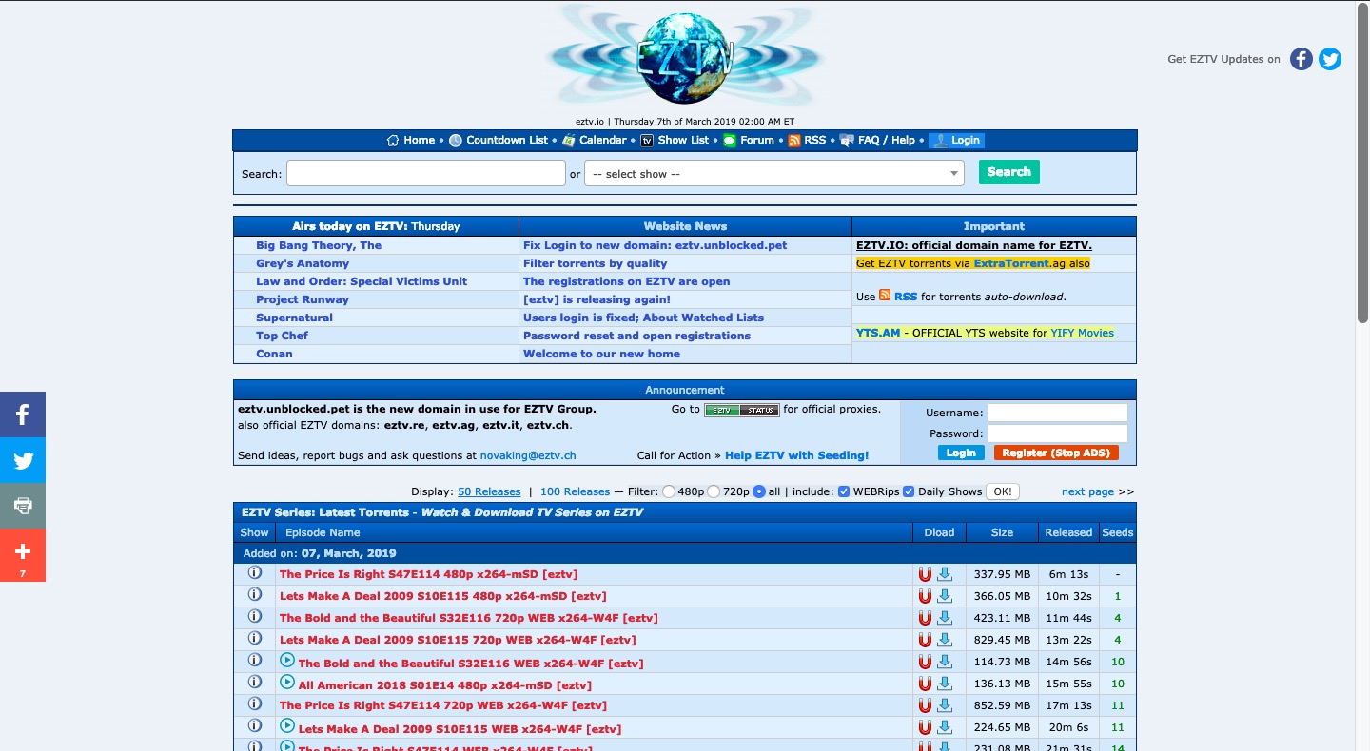Show 50 Releases link
This screenshot has width=1370, height=751.
(x=489, y=491)
